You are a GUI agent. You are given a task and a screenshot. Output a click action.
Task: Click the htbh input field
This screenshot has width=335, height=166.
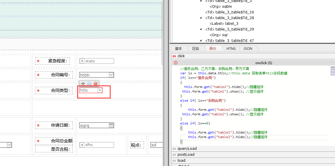click(x=97, y=75)
